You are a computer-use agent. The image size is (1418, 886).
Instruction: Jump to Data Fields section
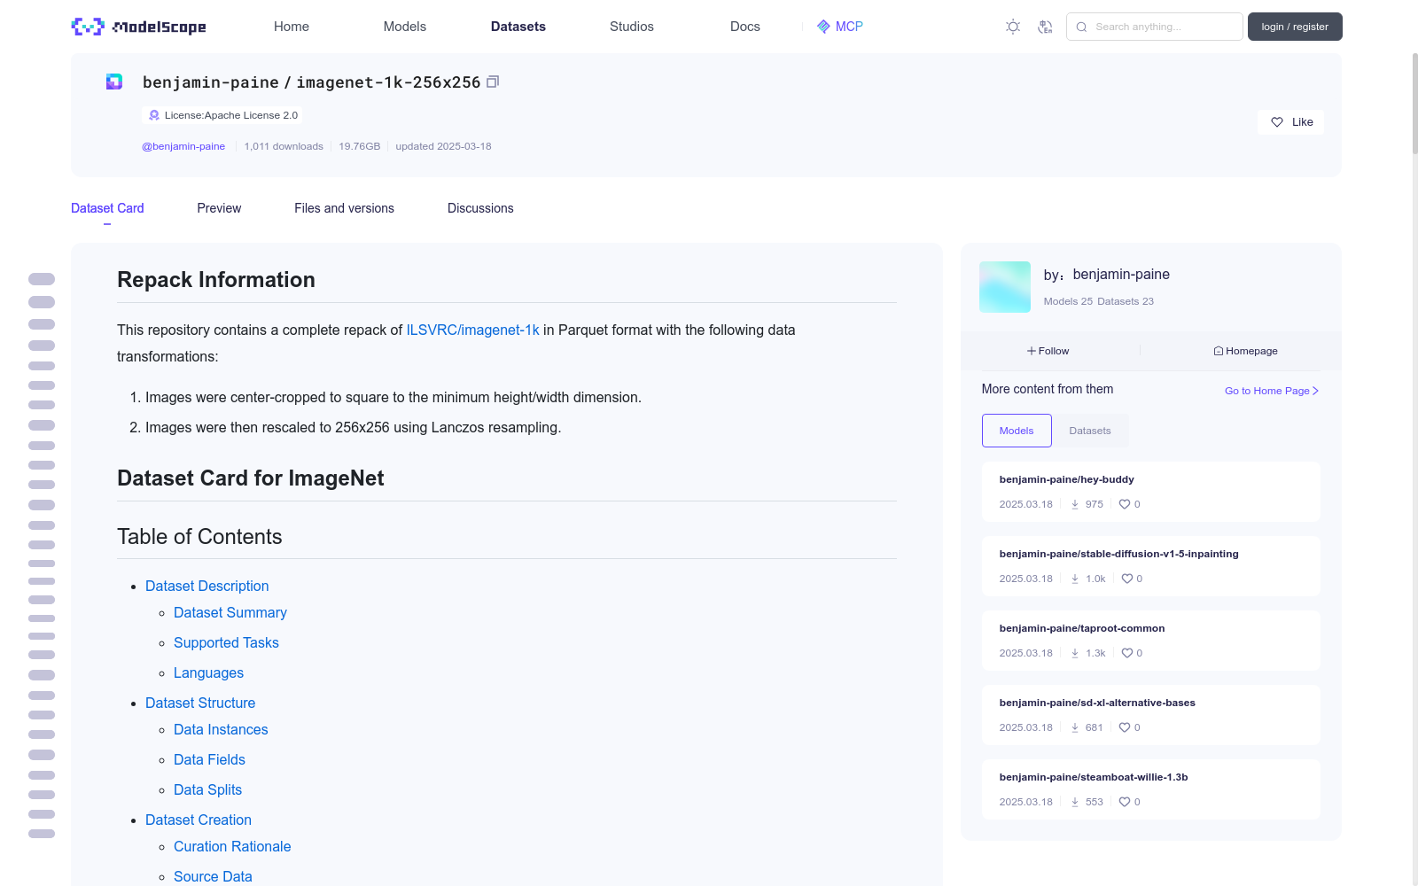[x=209, y=759]
